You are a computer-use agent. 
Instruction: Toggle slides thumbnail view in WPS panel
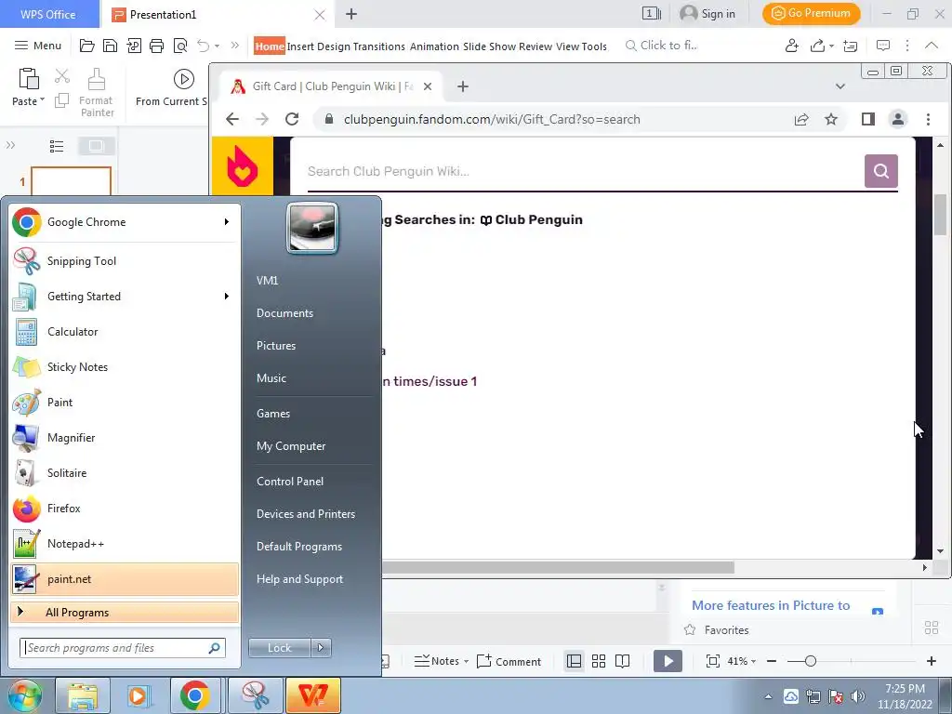[96, 146]
